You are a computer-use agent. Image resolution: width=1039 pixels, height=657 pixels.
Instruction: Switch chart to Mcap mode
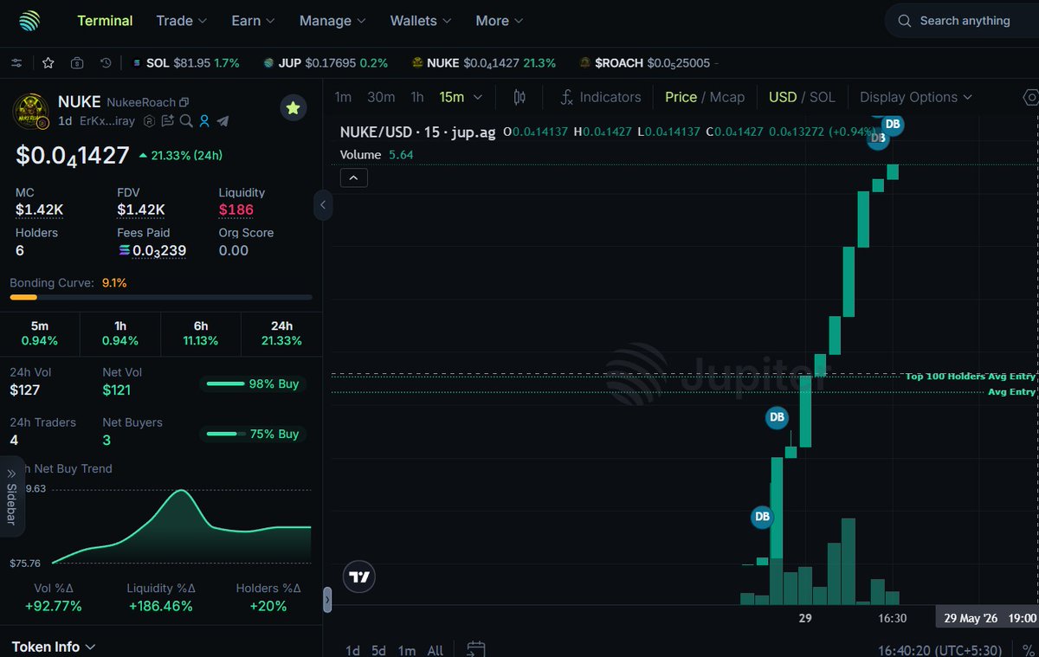click(727, 97)
